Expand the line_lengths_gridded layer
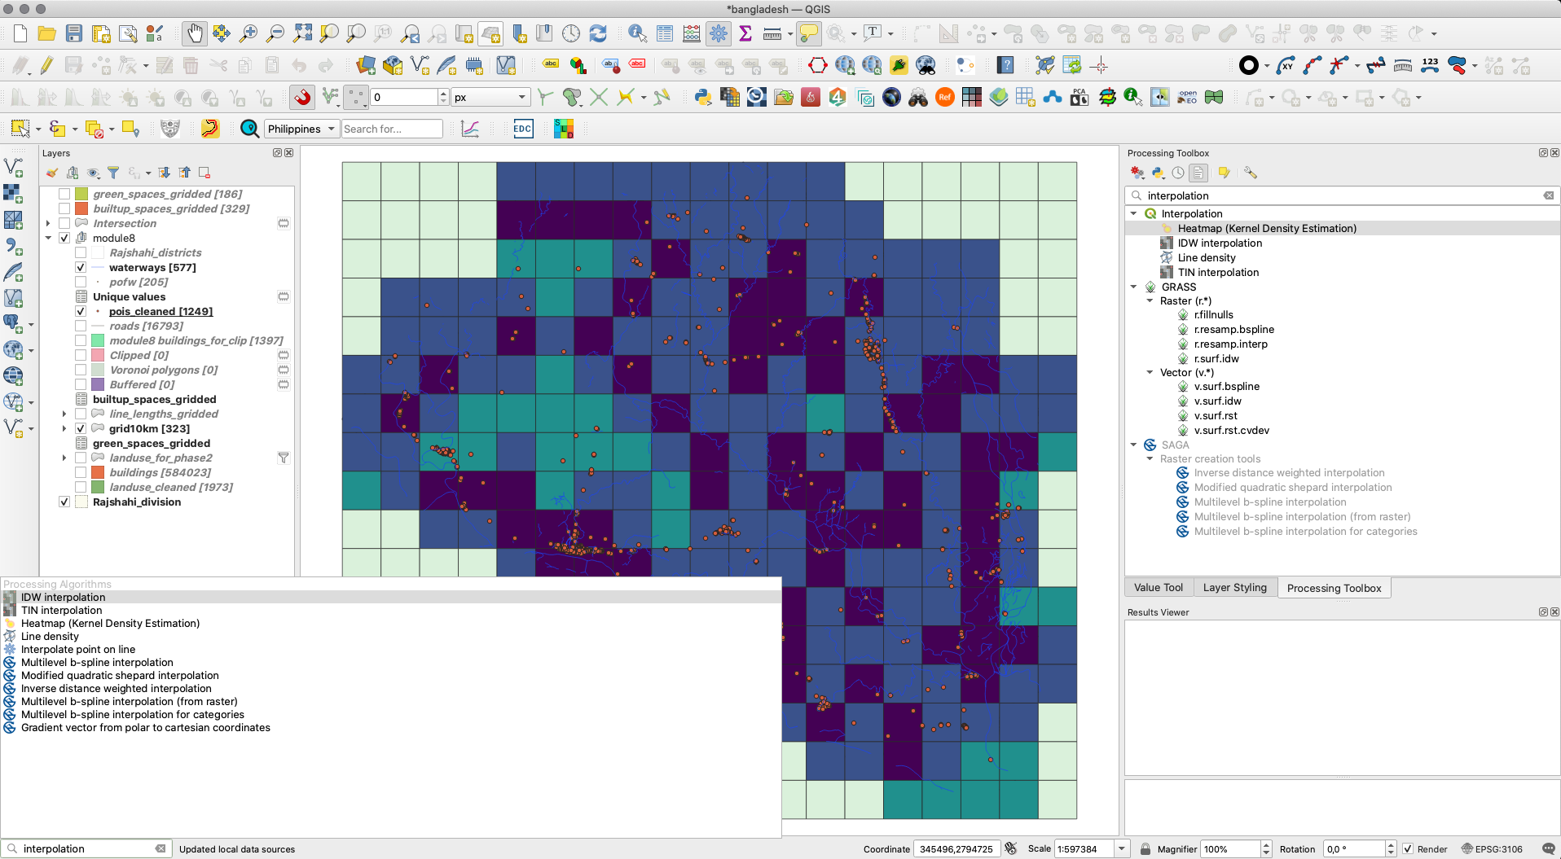The image size is (1561, 859). (64, 414)
